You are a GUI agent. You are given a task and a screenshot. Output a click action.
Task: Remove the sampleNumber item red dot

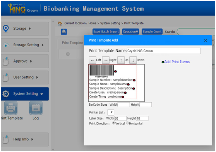click(134, 80)
